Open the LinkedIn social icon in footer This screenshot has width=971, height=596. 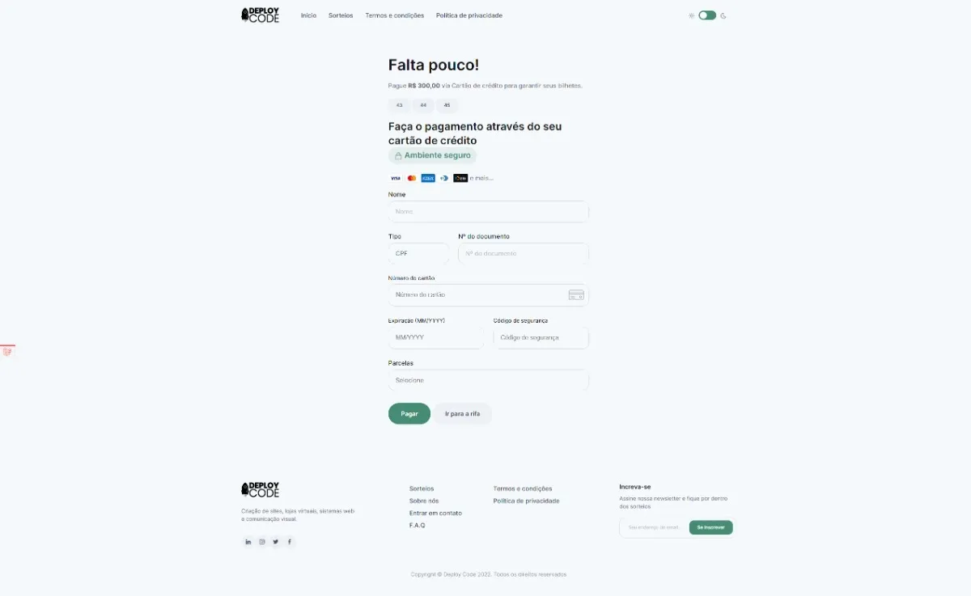click(x=248, y=542)
